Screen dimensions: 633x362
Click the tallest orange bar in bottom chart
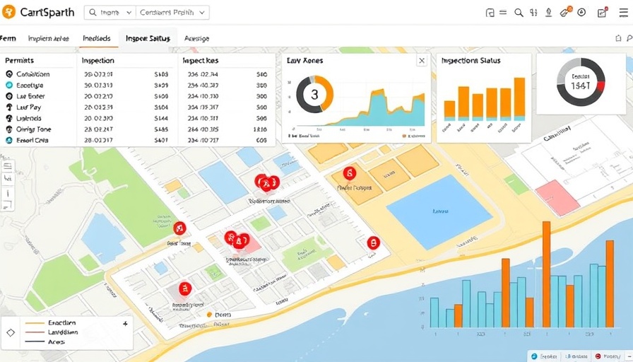pos(546,274)
